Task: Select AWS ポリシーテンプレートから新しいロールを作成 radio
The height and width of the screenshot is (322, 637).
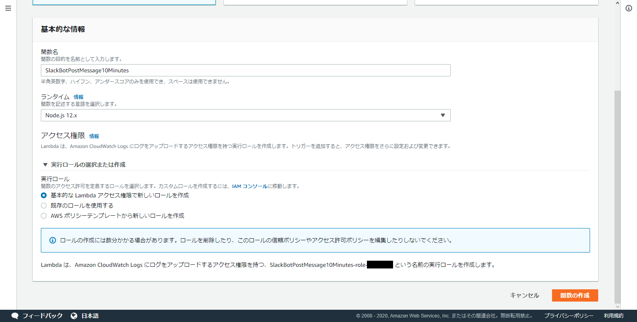Action: (x=44, y=216)
